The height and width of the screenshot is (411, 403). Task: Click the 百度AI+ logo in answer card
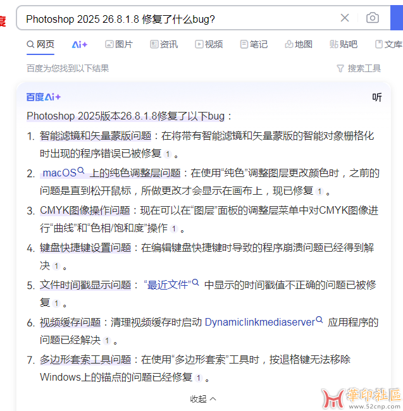tap(43, 97)
